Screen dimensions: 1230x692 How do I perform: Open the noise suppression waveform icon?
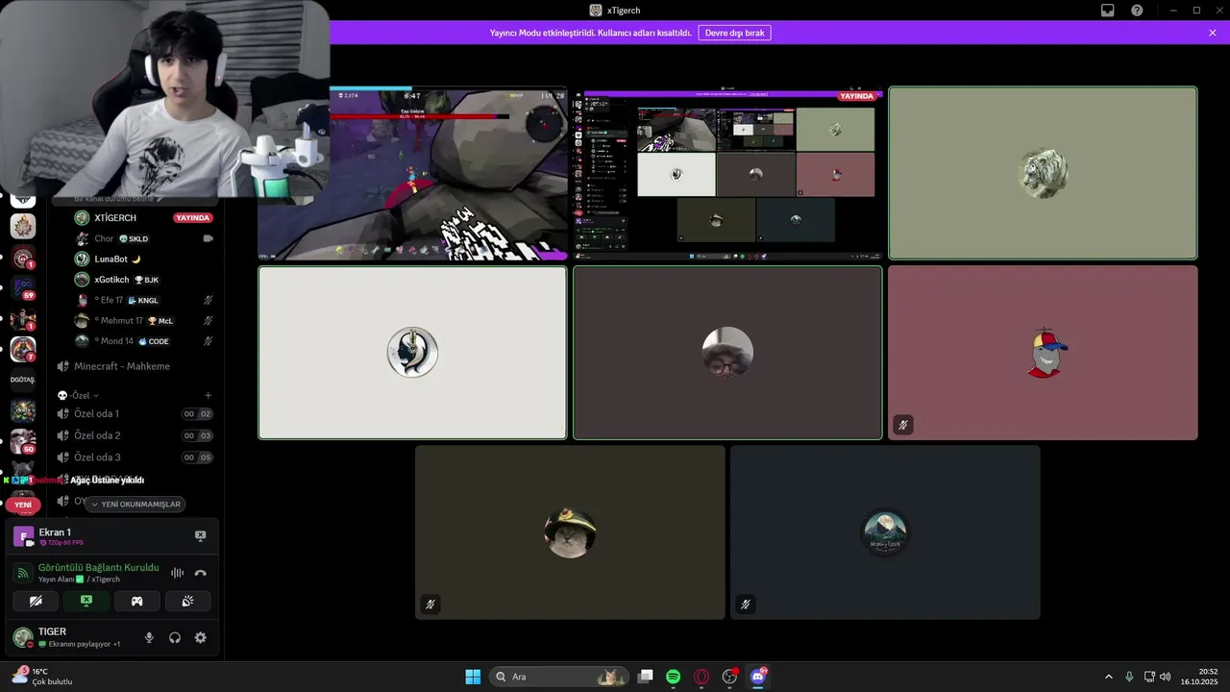(x=177, y=573)
